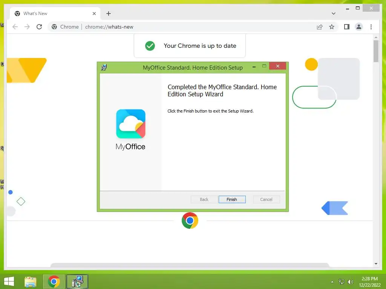Click the 'Completed the MyOffice Standard' heading
Image resolution: width=386 pixels, height=289 pixels.
[x=222, y=90]
